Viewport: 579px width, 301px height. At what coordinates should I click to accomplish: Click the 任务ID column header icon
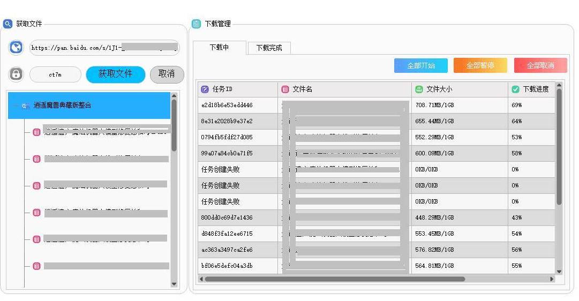[x=205, y=89]
